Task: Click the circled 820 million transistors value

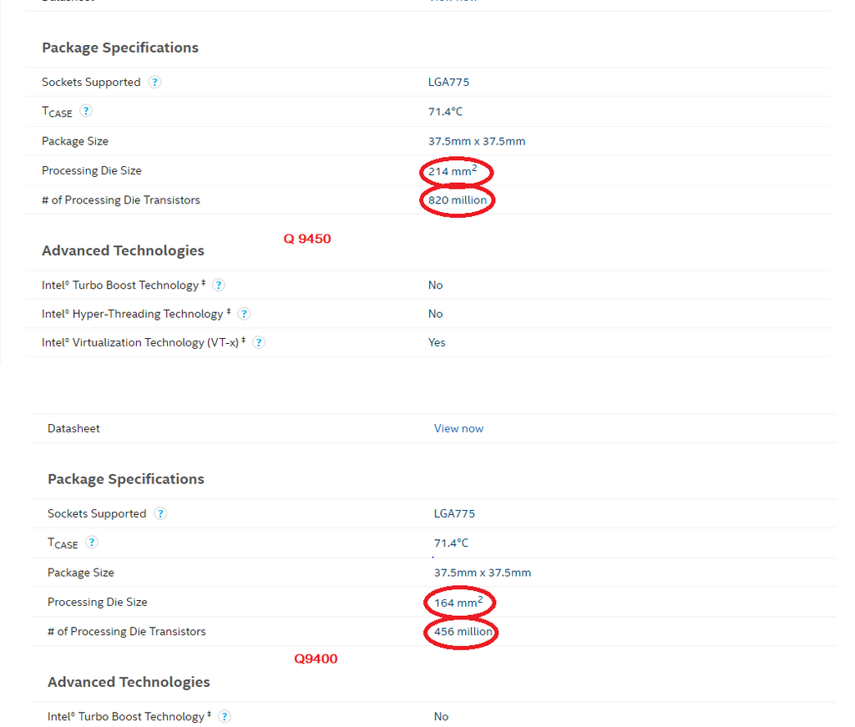Action: (x=458, y=200)
